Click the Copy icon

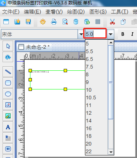pyautogui.click(x=123, y=22)
